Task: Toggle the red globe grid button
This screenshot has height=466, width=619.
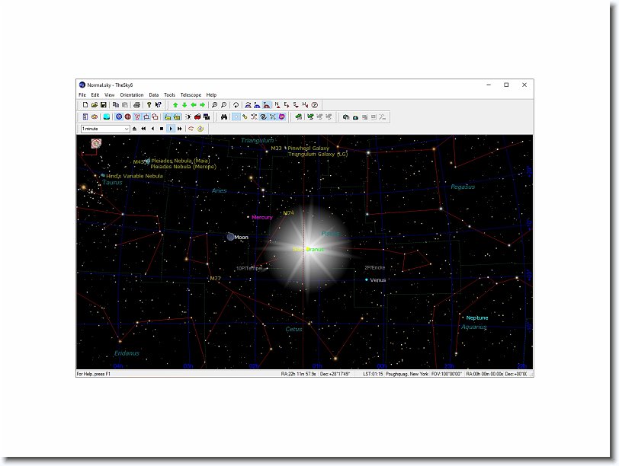Action: pos(128,116)
